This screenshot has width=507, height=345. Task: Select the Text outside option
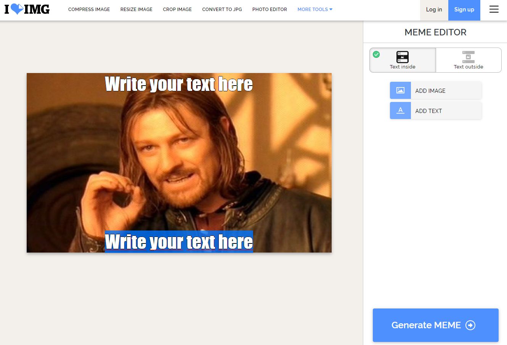[468, 60]
